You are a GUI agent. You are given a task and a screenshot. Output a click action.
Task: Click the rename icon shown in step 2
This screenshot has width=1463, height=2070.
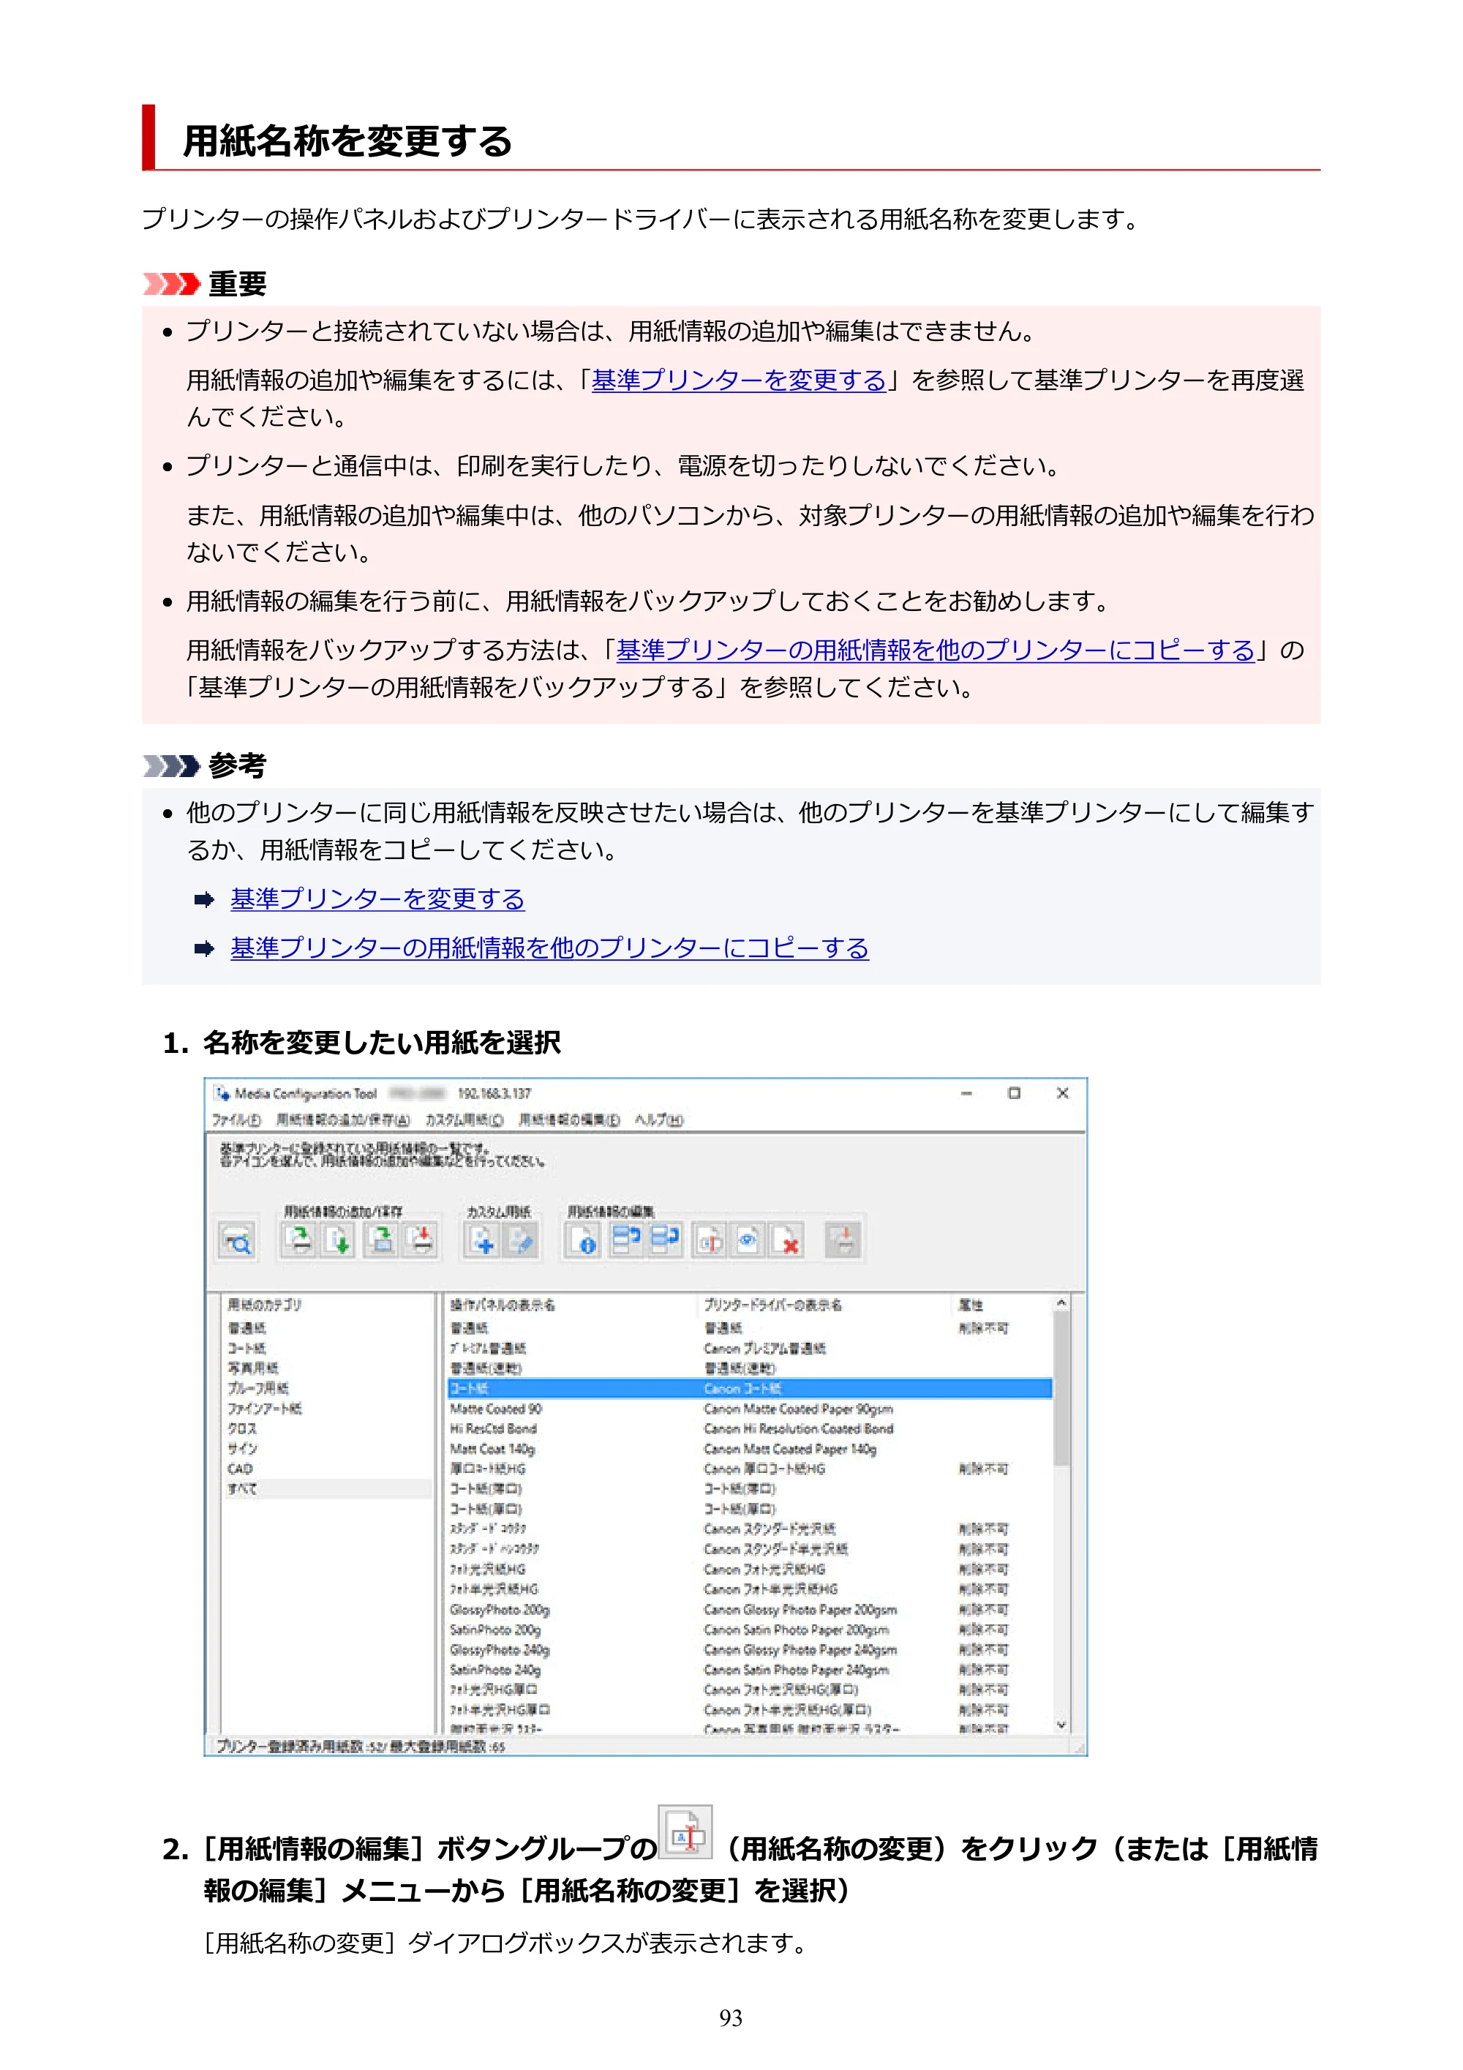[x=685, y=1832]
